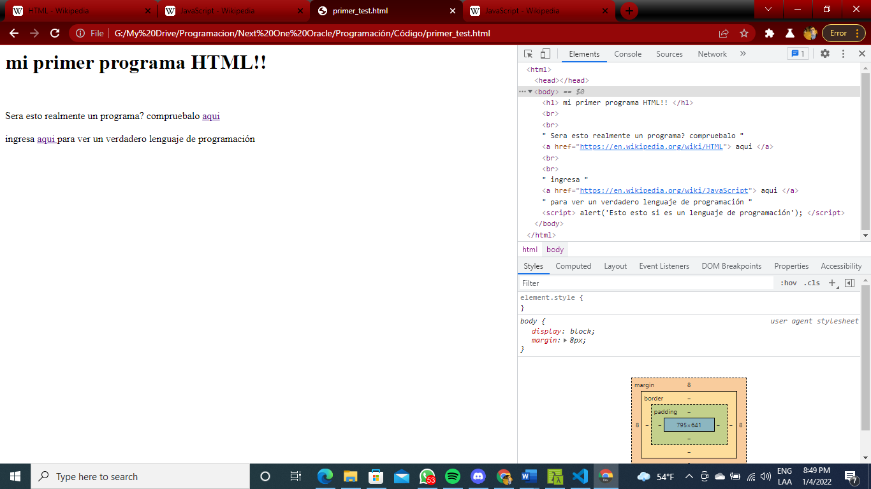
Task: Open the tab search dropdown arrow
Action: coord(768,10)
